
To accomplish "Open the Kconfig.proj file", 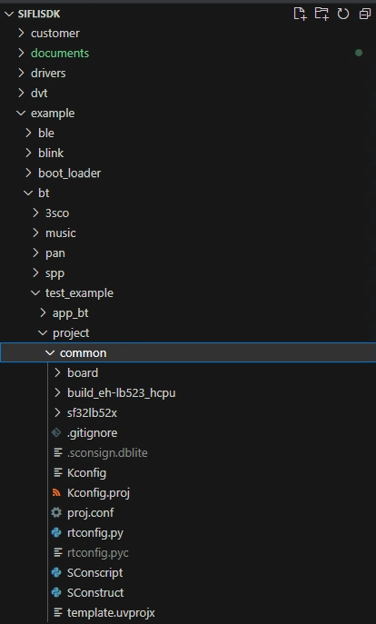I will (98, 492).
